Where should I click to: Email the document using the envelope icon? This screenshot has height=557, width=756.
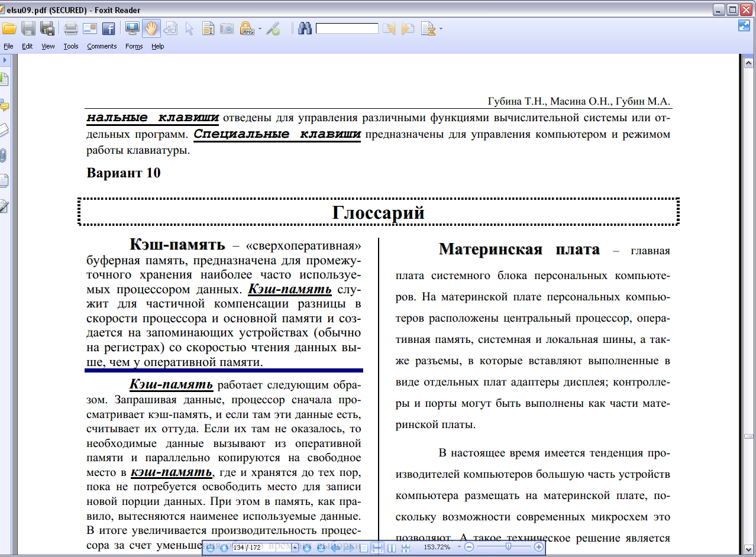click(89, 28)
